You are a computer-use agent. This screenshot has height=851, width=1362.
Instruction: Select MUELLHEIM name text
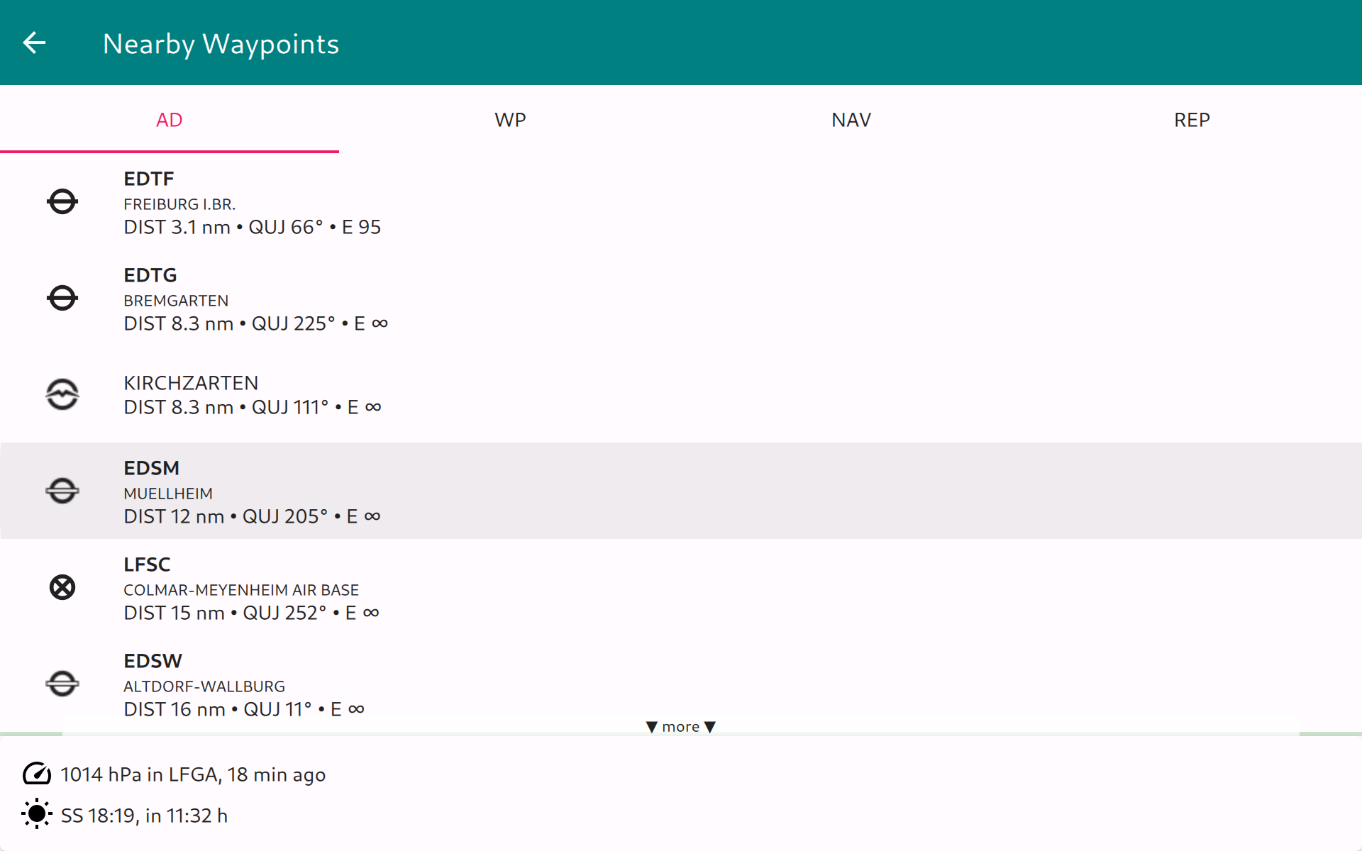[x=168, y=494]
